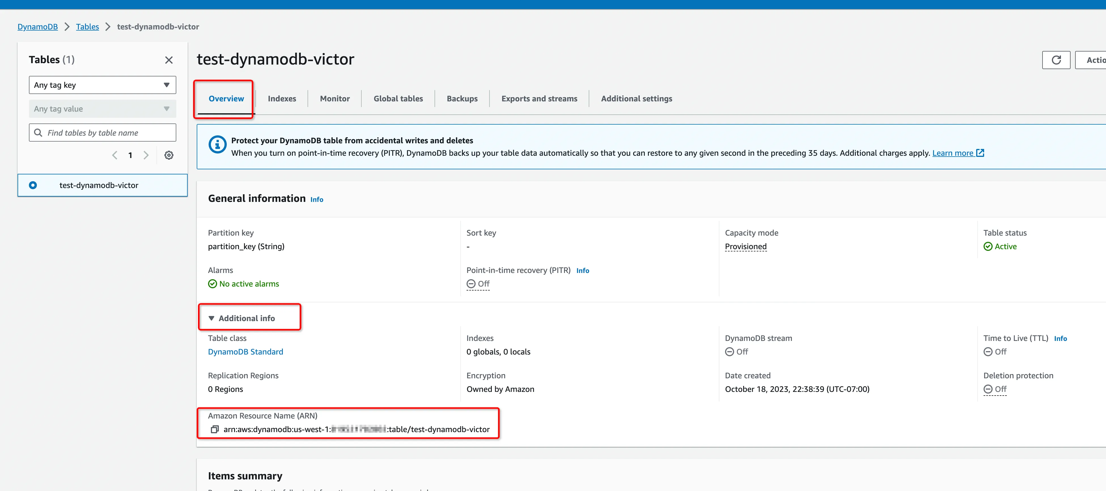Click page number 1 in pagination
Screen dimensions: 1106x491
point(130,155)
